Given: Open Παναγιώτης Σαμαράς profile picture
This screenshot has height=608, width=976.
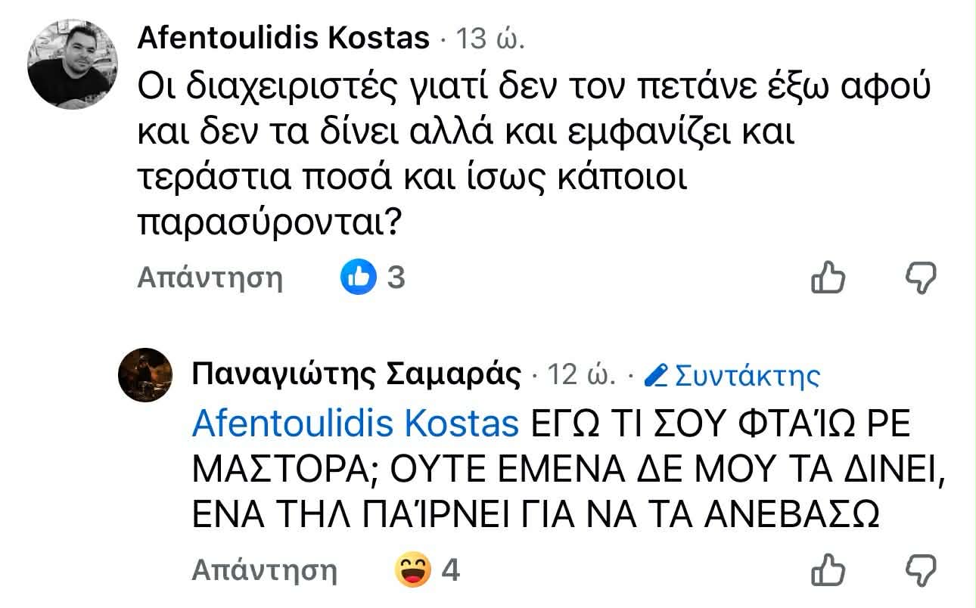Looking at the screenshot, I should click(x=146, y=376).
